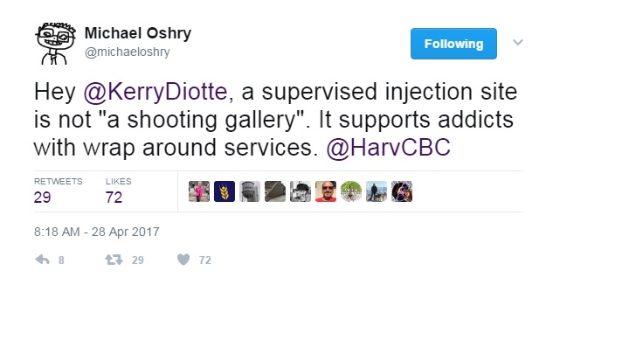629x354 pixels.
Task: Click the reply arrow icon
Action: point(42,260)
